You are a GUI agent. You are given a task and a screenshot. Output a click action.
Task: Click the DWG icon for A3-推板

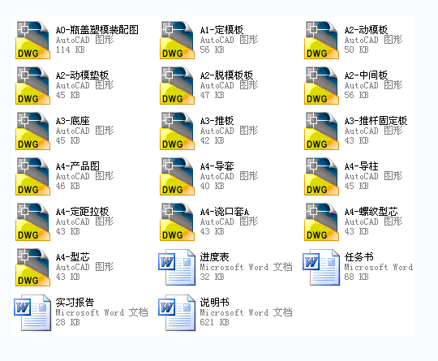pos(177,131)
